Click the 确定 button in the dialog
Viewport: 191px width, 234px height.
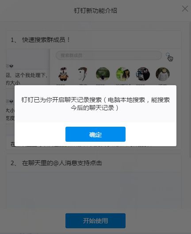[95, 134]
